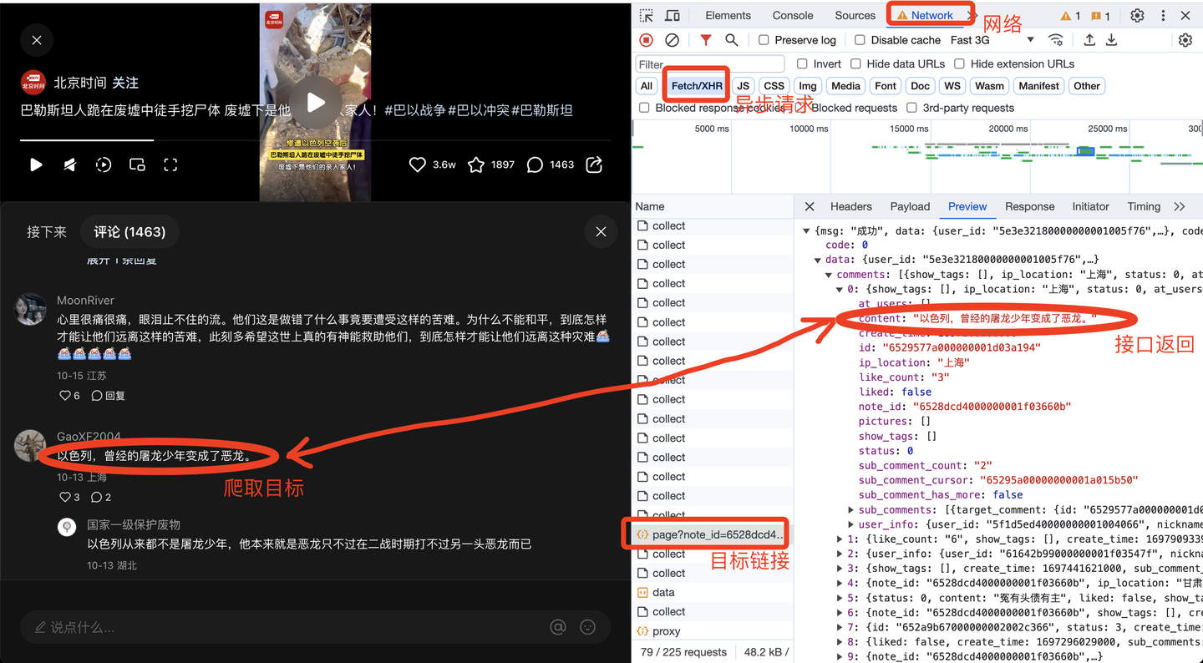Screen dimensions: 1203x663
Task: Switch to the Headers tab
Action: pyautogui.click(x=851, y=206)
